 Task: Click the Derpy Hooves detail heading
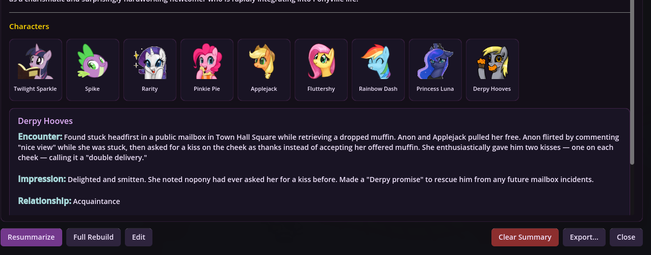pos(45,121)
